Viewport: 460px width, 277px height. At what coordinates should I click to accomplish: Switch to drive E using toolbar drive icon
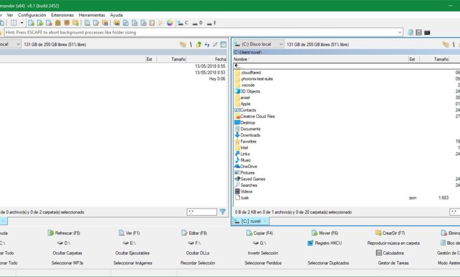pyautogui.click(x=211, y=23)
